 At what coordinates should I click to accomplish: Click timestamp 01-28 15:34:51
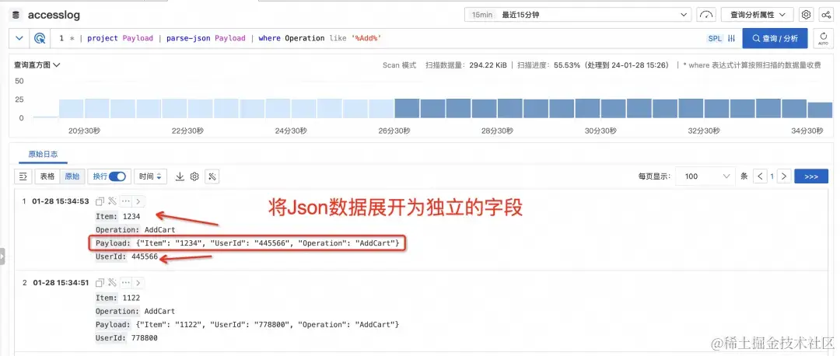click(x=61, y=283)
